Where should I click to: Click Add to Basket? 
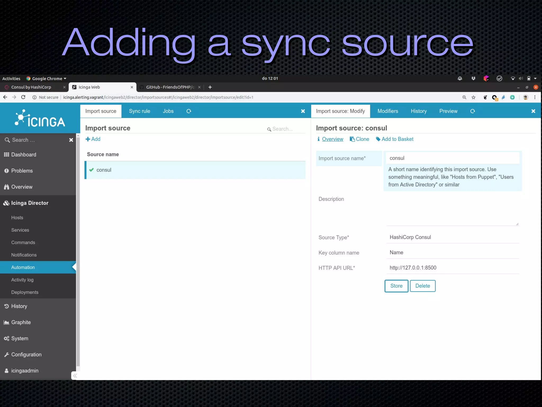pyautogui.click(x=395, y=139)
